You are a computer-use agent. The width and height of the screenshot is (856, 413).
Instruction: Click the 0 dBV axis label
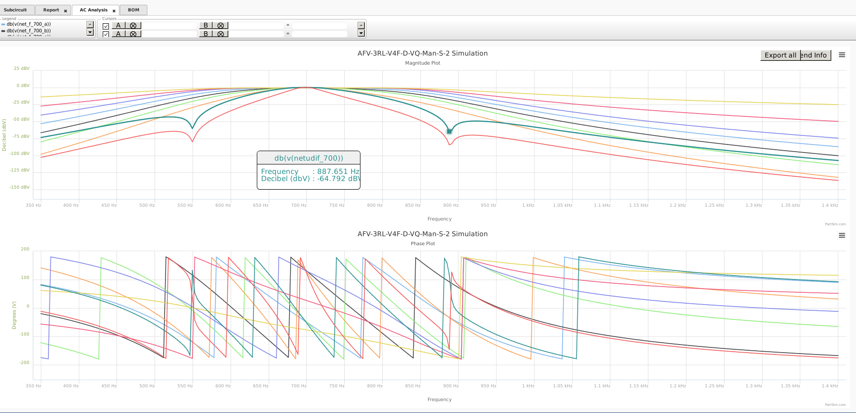point(23,86)
